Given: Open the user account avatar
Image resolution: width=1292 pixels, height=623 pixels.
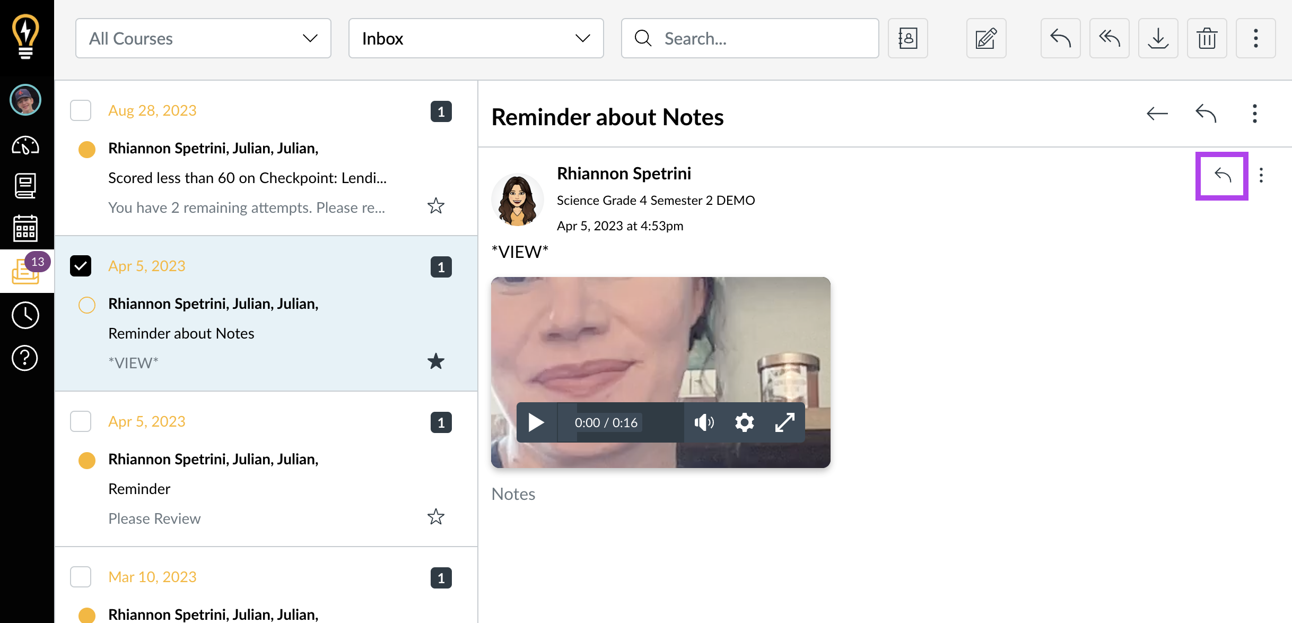Looking at the screenshot, I should pyautogui.click(x=25, y=100).
